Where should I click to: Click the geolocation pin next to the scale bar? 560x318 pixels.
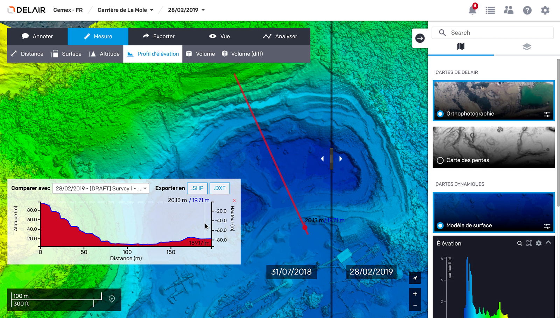(112, 299)
